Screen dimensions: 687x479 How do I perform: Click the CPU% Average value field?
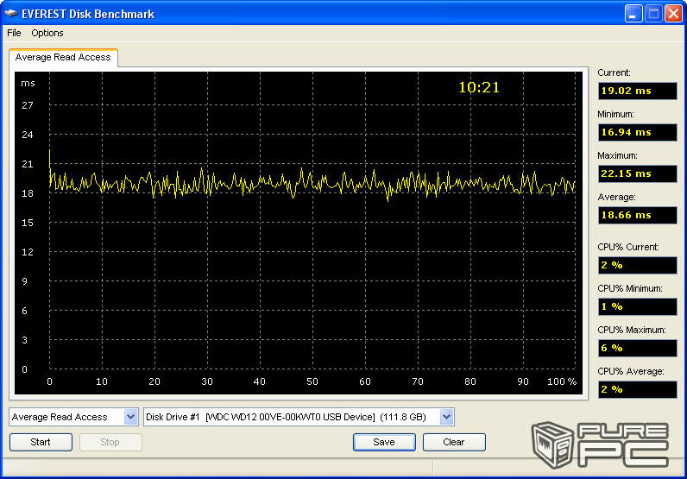coord(638,389)
